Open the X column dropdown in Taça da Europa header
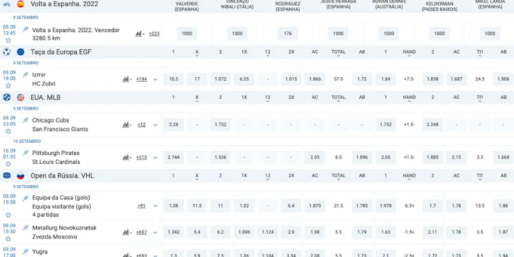Image resolution: width=514 pixels, height=257 pixels. pyautogui.click(x=197, y=53)
